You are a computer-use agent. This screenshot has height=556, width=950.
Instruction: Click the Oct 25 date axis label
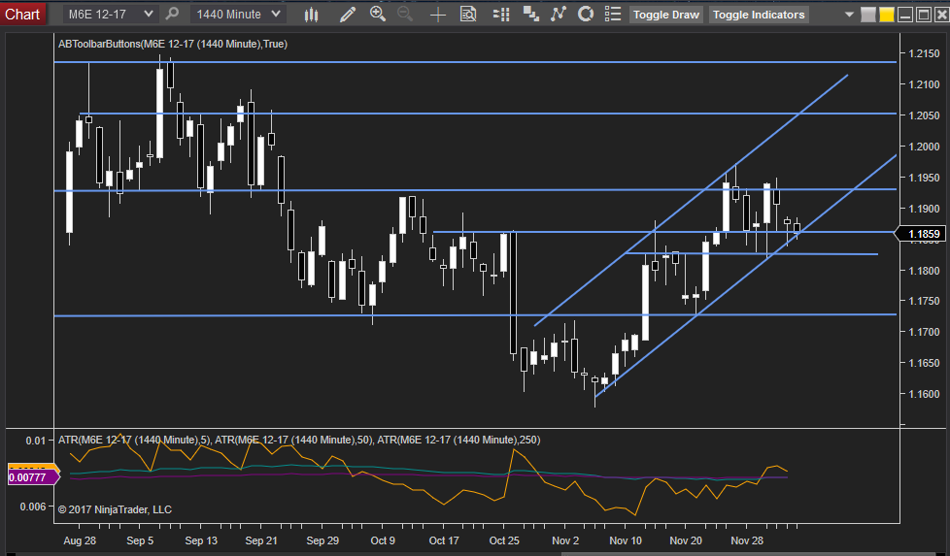[504, 540]
